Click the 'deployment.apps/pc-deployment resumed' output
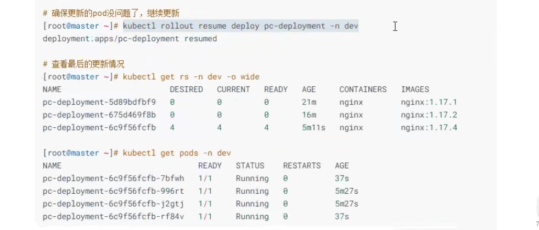 tap(130, 39)
